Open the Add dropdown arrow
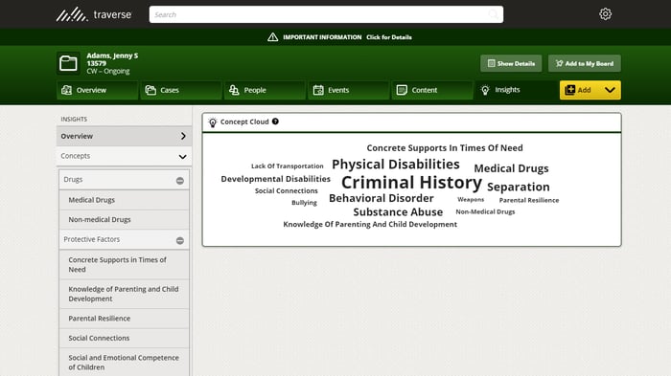The width and height of the screenshot is (671, 376). (x=610, y=90)
